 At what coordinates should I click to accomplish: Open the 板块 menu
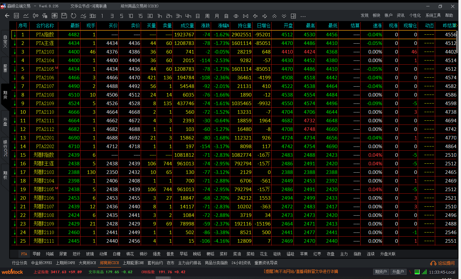click(376, 15)
